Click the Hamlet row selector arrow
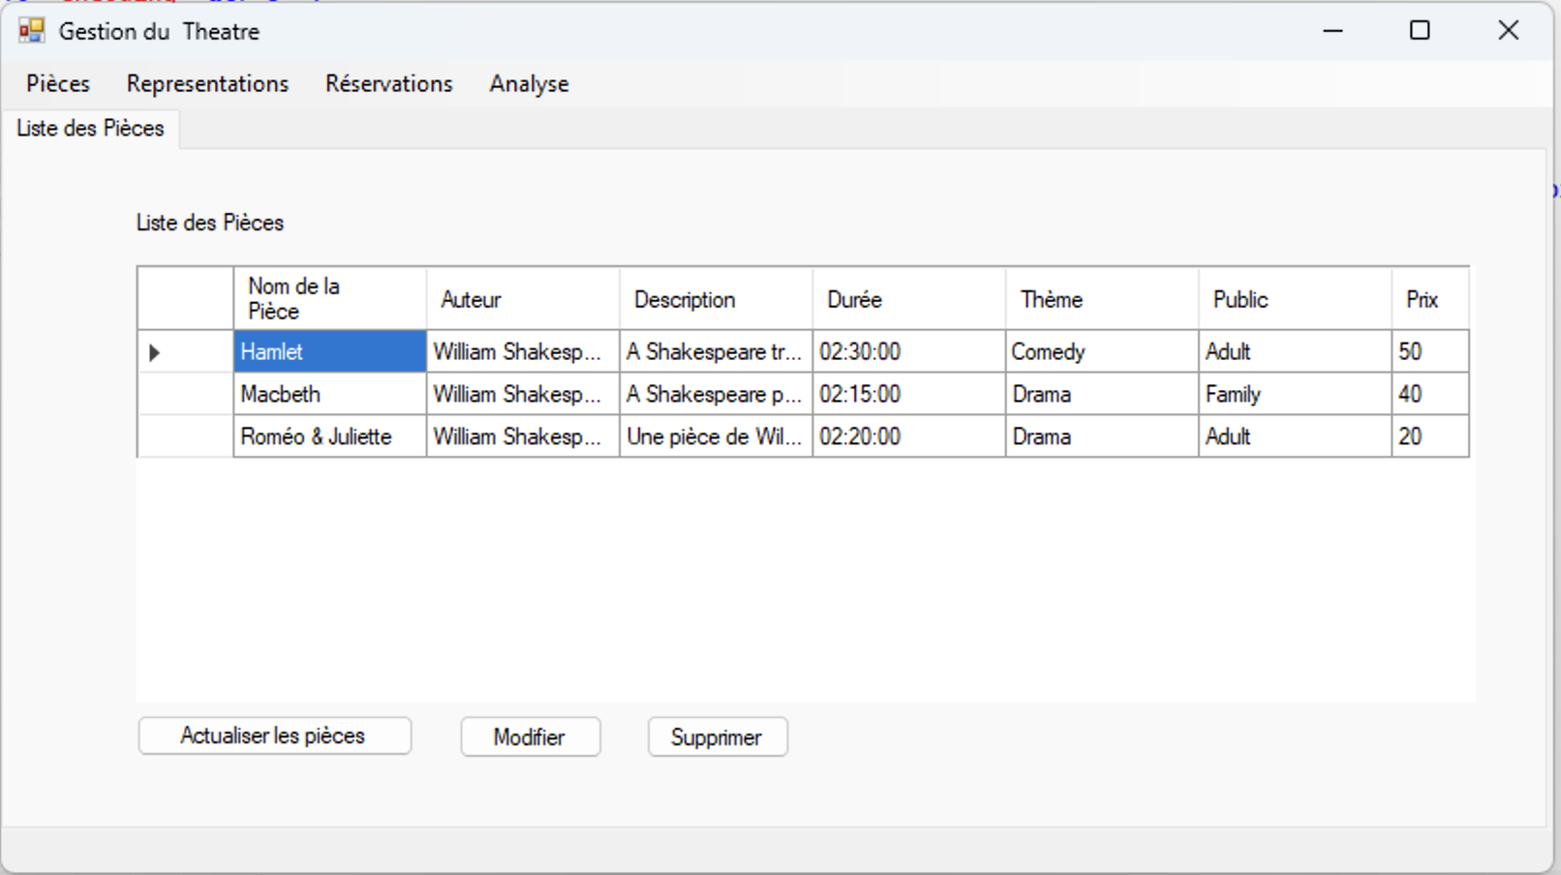The height and width of the screenshot is (875, 1561). coord(155,352)
